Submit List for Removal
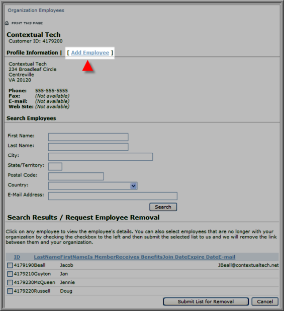Screen dimensions: 284x311 (206, 302)
